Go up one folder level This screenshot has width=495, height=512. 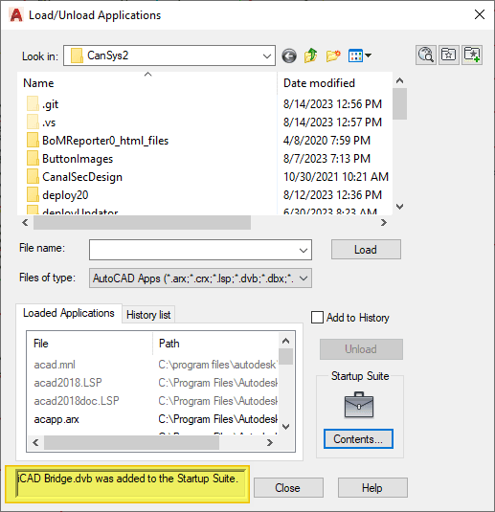point(311,56)
